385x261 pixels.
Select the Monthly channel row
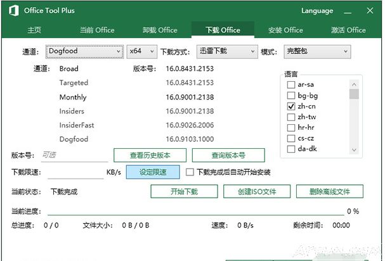pyautogui.click(x=73, y=97)
